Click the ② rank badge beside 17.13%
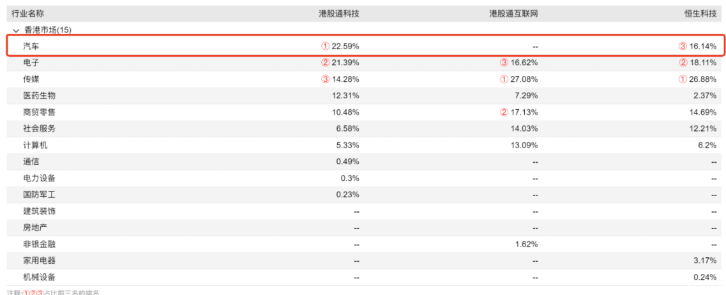Image resolution: width=726 pixels, height=295 pixels. tap(504, 112)
